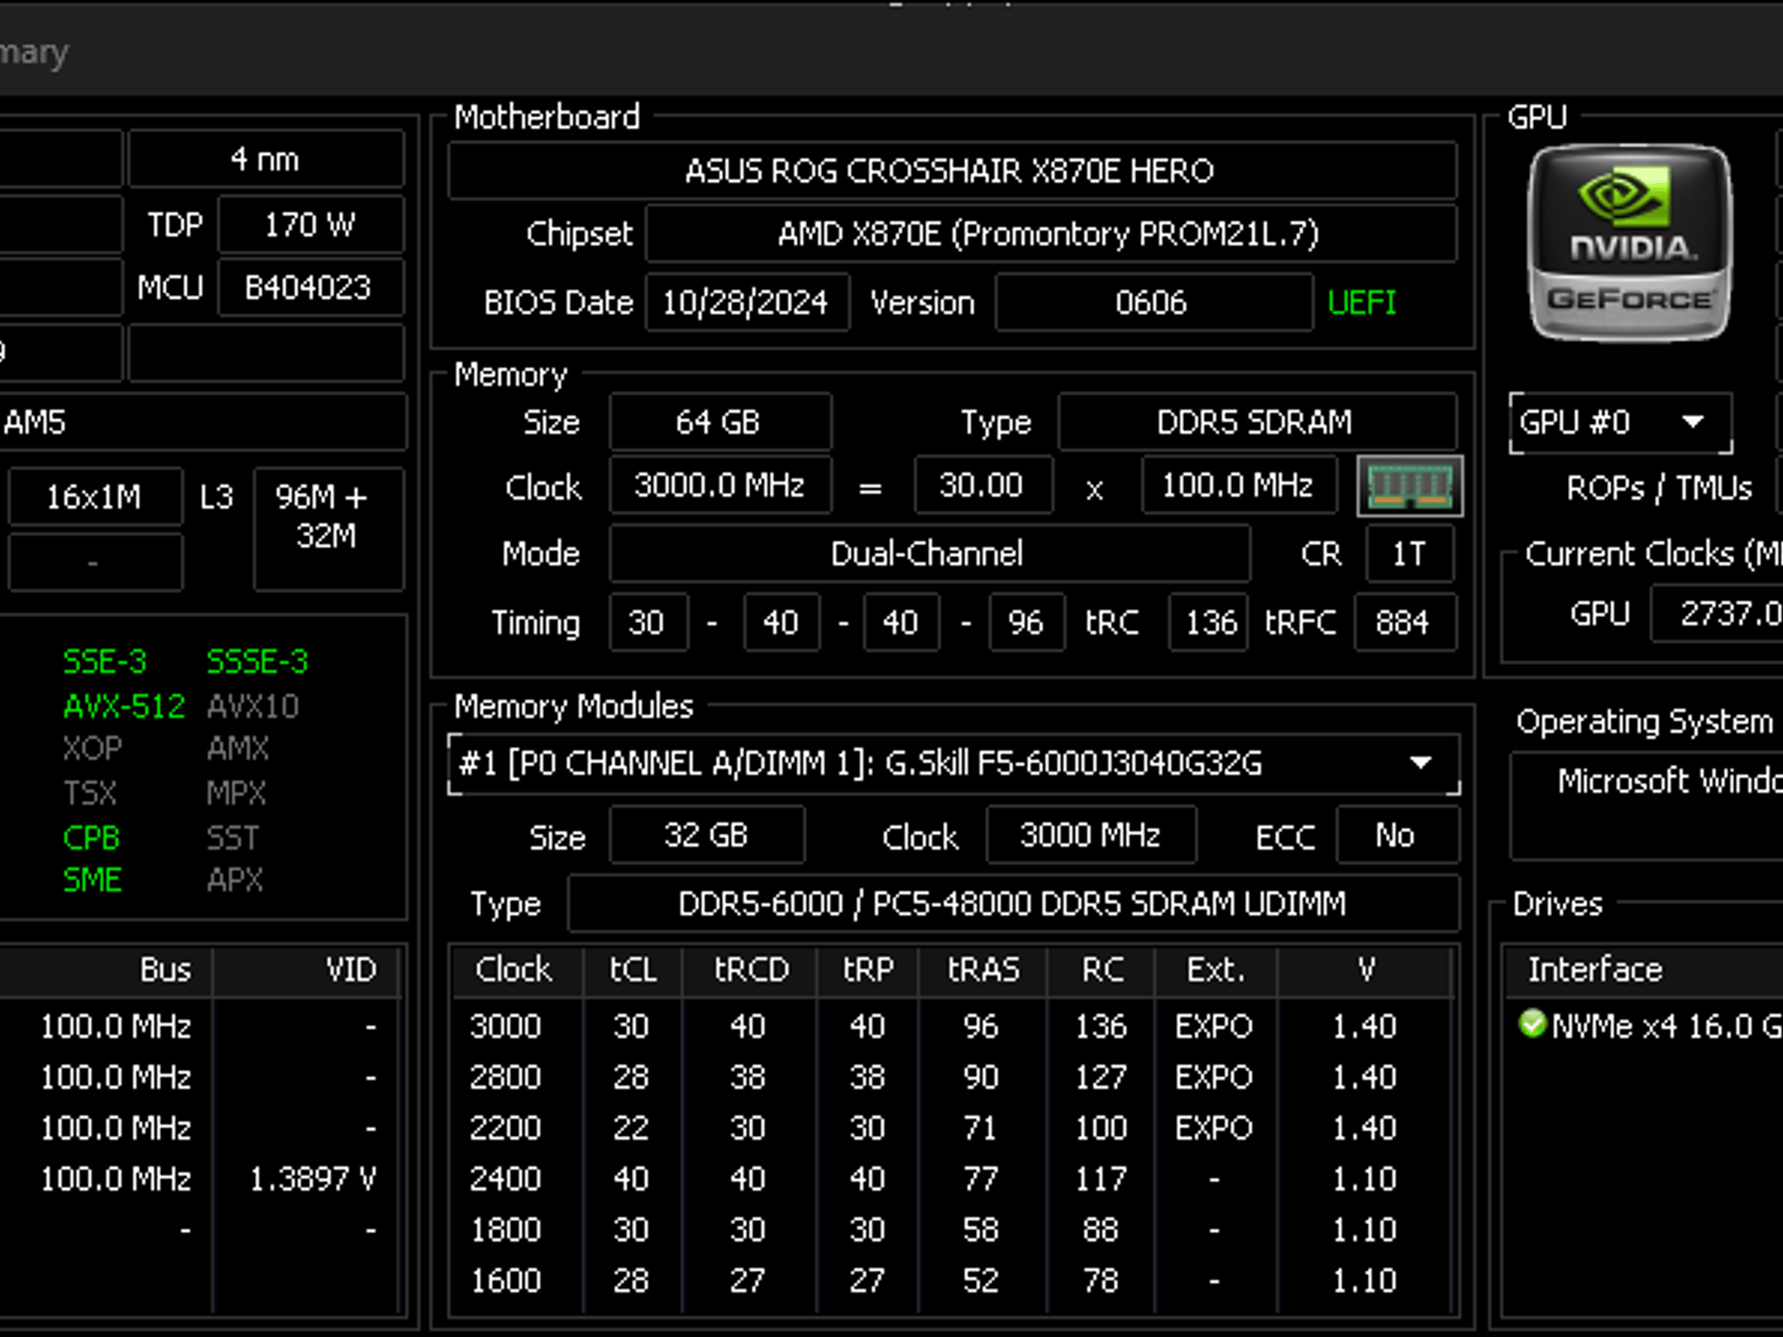Click the command rate value 1T
The height and width of the screenshot is (1337, 1783).
(x=1410, y=554)
